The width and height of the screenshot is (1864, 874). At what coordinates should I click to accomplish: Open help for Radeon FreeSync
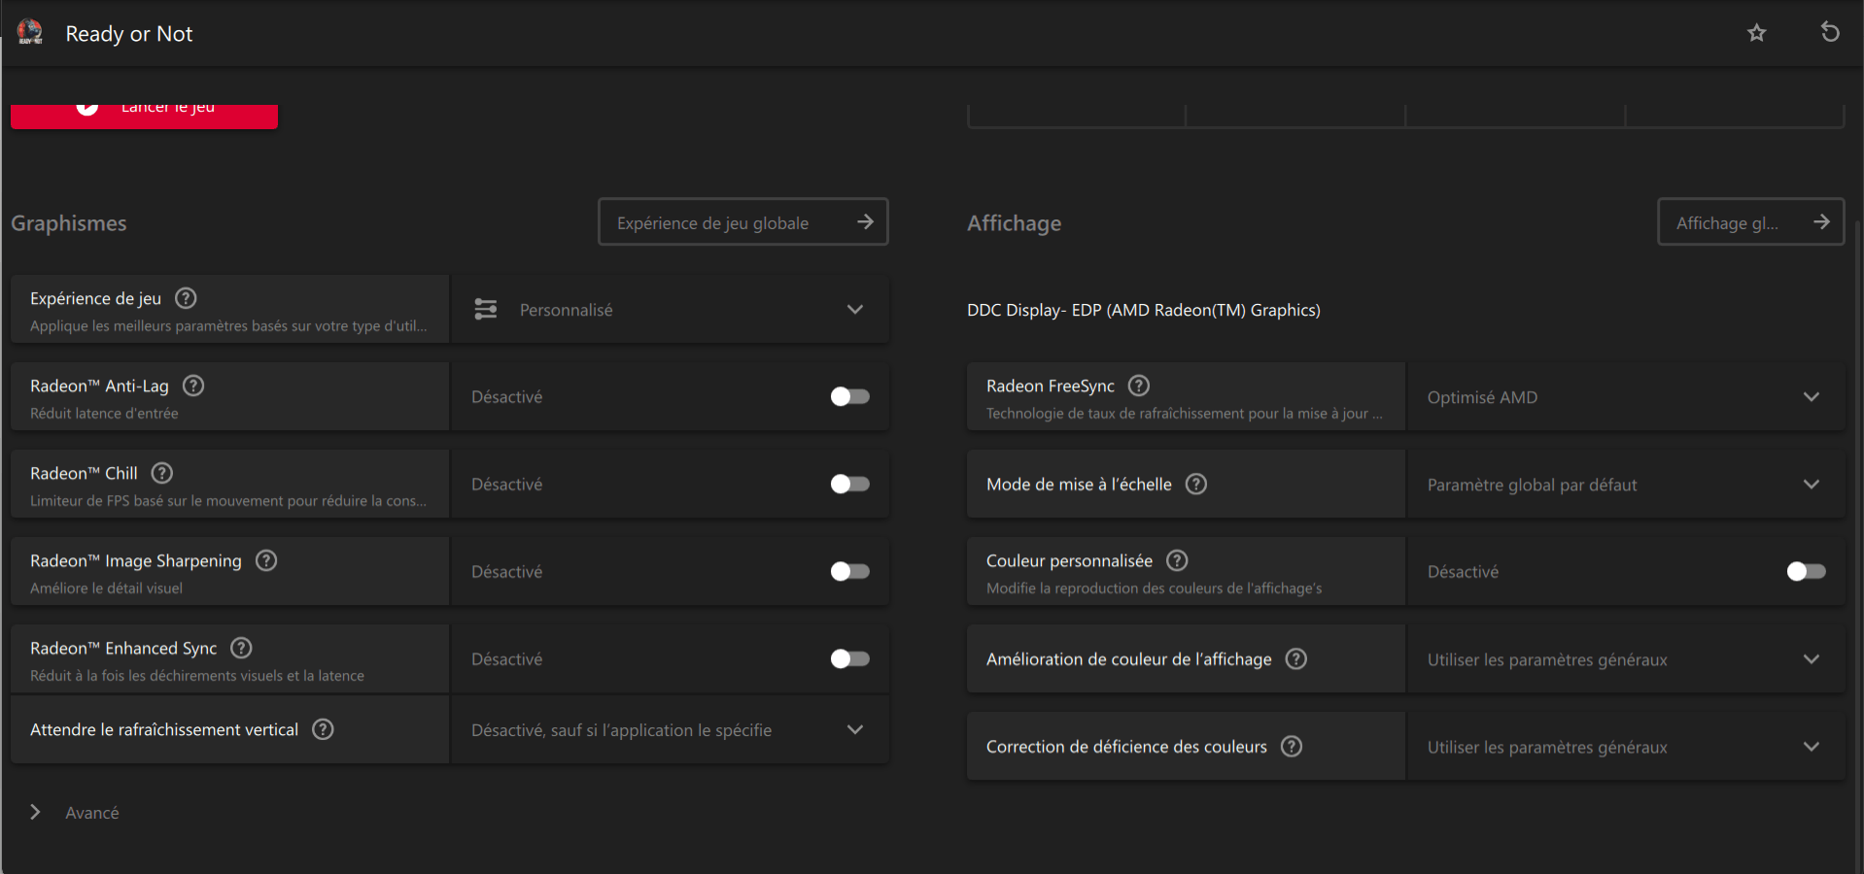click(1139, 386)
